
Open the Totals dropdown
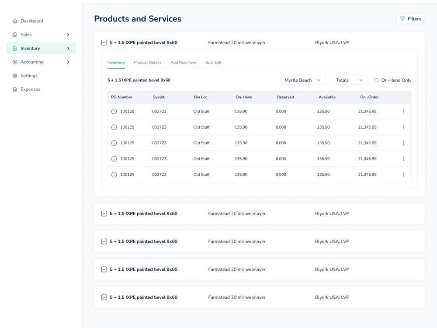click(x=350, y=80)
